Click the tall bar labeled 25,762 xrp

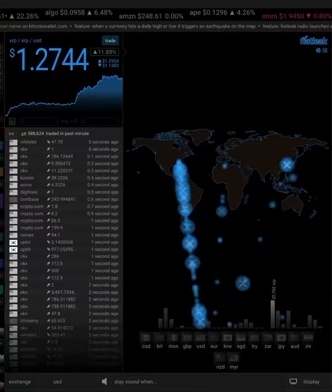[273, 314]
